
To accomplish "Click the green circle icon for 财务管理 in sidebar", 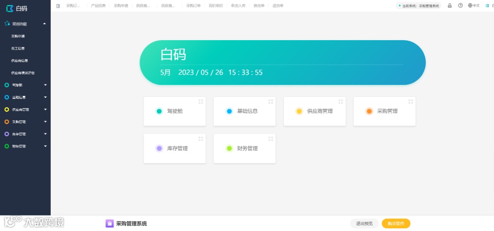I will (x=6, y=146).
